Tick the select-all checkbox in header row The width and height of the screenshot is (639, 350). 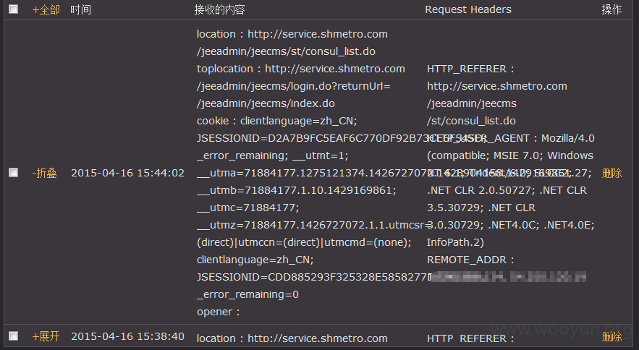(x=14, y=9)
